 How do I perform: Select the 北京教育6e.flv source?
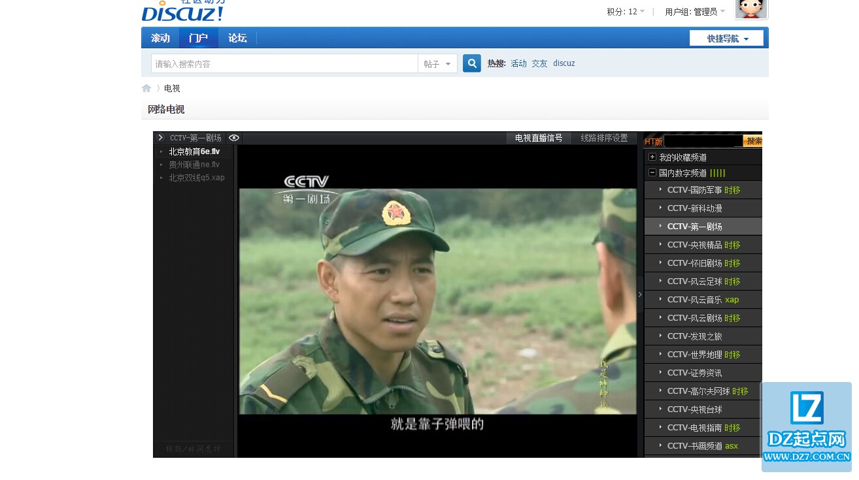(194, 152)
